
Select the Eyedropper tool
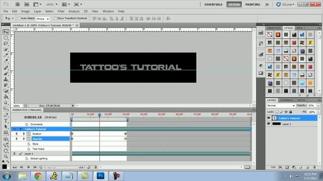tap(6, 61)
